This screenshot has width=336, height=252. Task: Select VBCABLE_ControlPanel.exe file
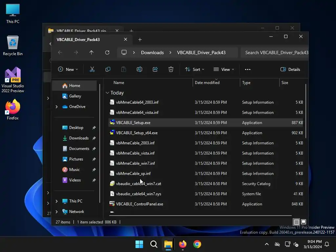pos(206,204)
